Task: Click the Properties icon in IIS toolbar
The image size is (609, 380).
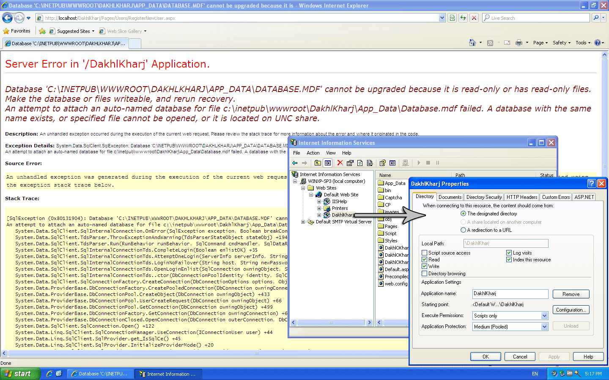Action: pyautogui.click(x=350, y=163)
